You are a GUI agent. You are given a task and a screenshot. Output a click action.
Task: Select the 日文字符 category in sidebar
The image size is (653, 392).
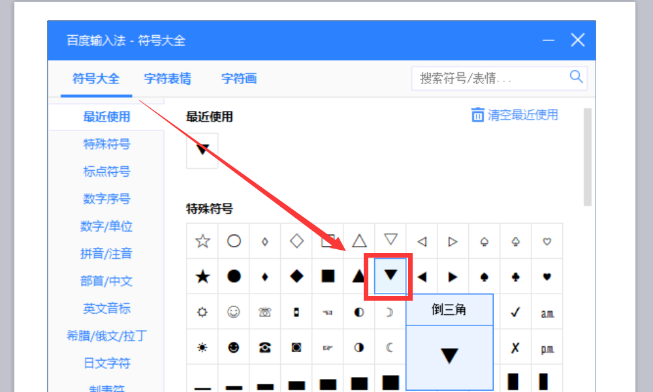tap(106, 363)
